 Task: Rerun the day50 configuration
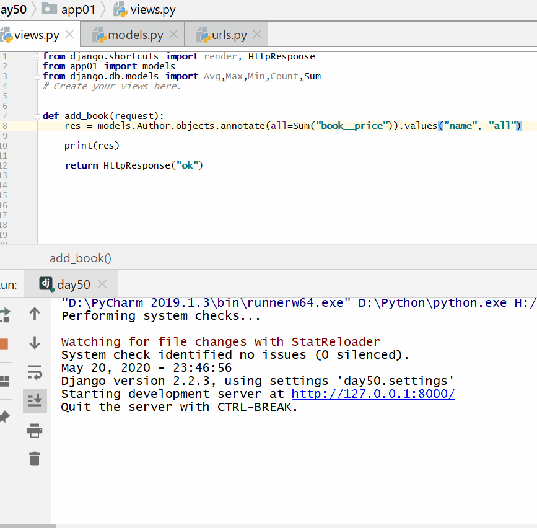pos(4,315)
